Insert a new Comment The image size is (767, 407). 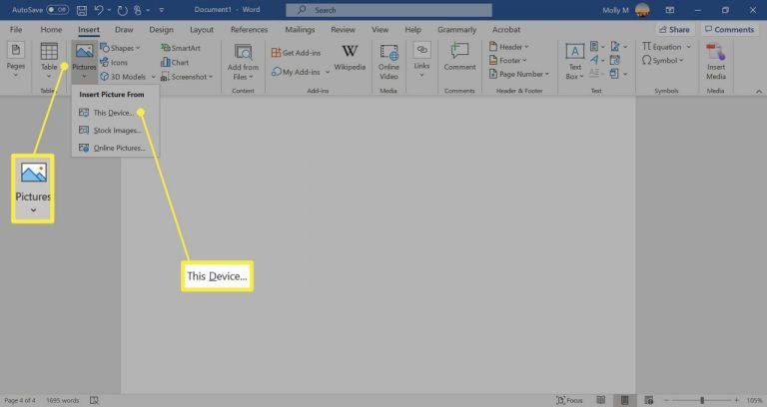coord(459,57)
